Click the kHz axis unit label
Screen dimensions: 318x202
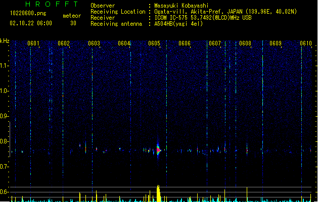click(5, 41)
